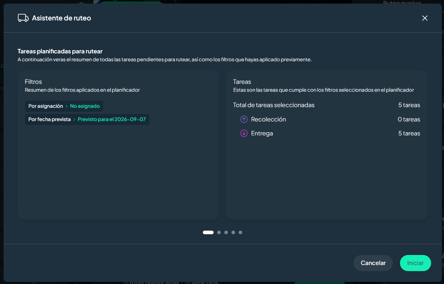Screen dimensions: 444x284
Task: Go to the third step dot
Action: point(226,232)
